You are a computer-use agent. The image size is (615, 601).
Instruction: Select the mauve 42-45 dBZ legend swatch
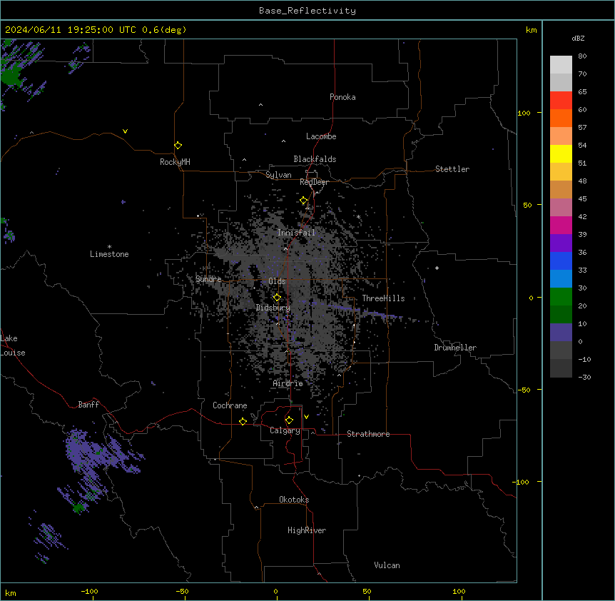(561, 208)
